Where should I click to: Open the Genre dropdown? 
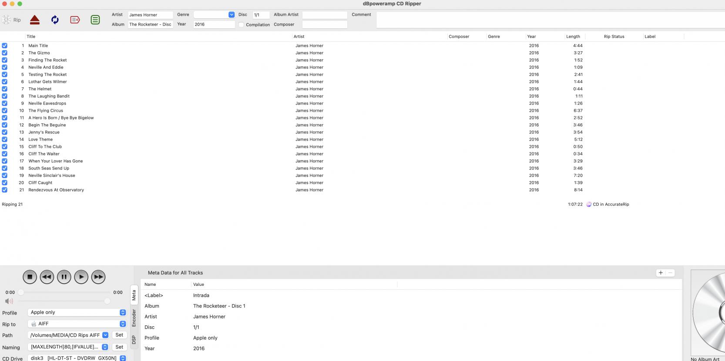click(x=231, y=15)
